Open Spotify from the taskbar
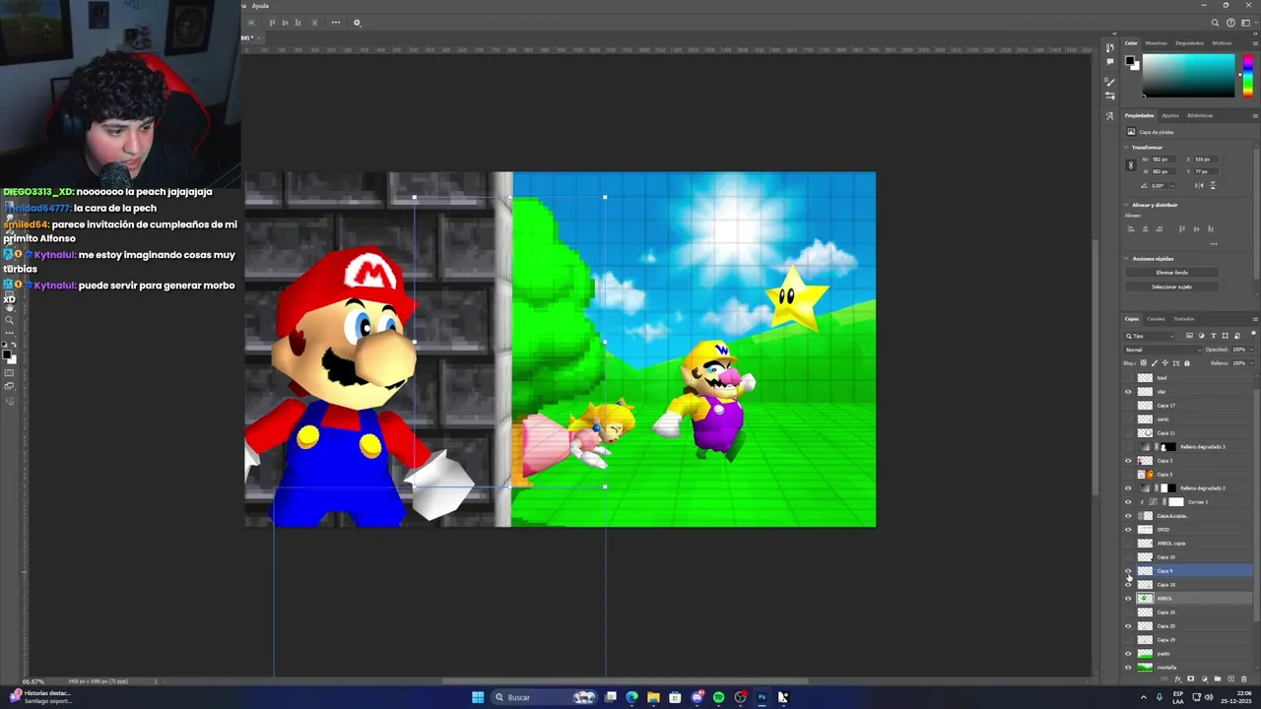The width and height of the screenshot is (1261, 709). point(718,697)
